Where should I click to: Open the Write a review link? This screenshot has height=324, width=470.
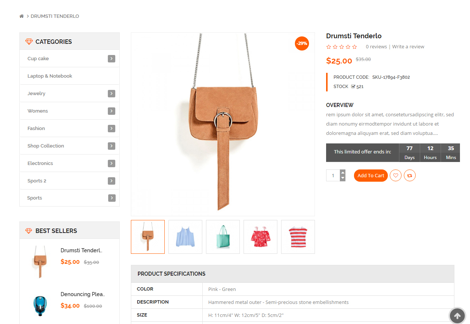[408, 47]
